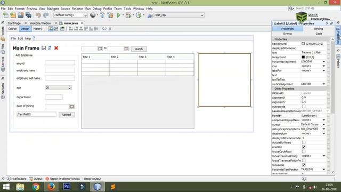Switch to the Welcome Window tab
The height and width of the screenshot is (192, 341).
click(x=40, y=23)
